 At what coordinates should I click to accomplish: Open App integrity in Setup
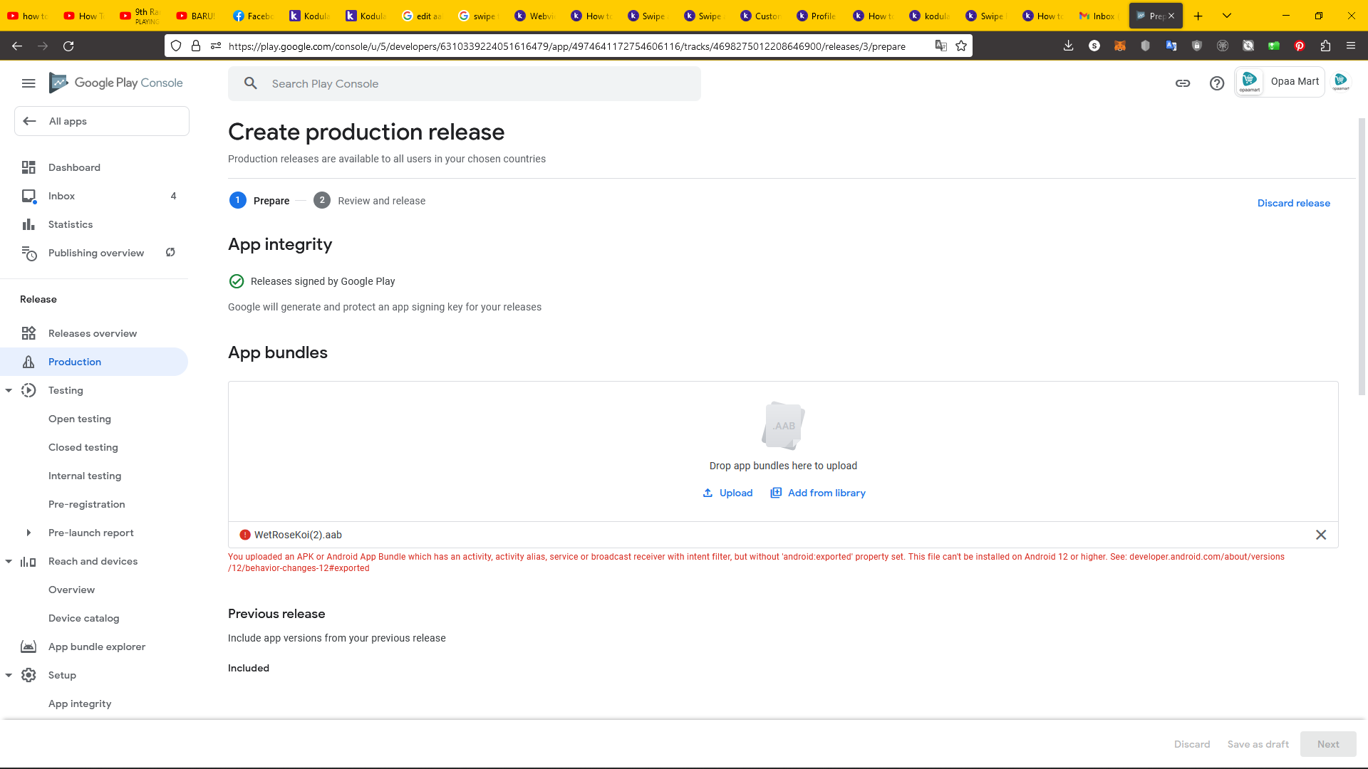pos(80,703)
